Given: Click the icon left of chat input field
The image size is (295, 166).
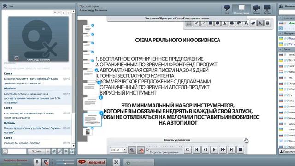Looking at the screenshot, I should coord(5,151).
